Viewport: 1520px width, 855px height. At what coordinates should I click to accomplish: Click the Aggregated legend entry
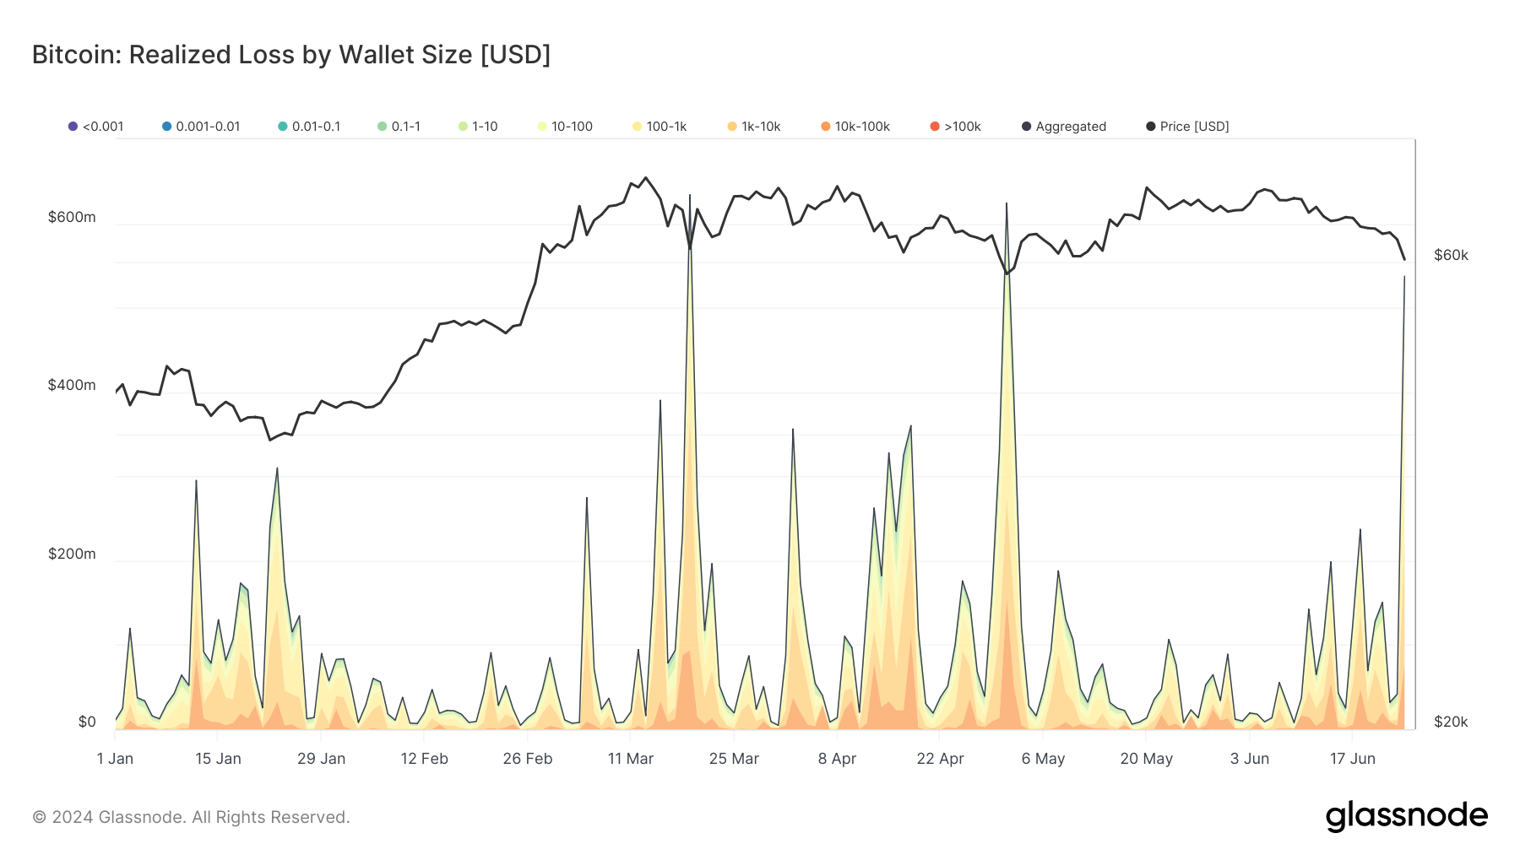tap(1064, 127)
